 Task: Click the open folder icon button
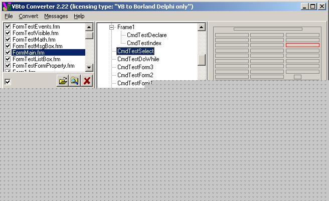tap(63, 81)
